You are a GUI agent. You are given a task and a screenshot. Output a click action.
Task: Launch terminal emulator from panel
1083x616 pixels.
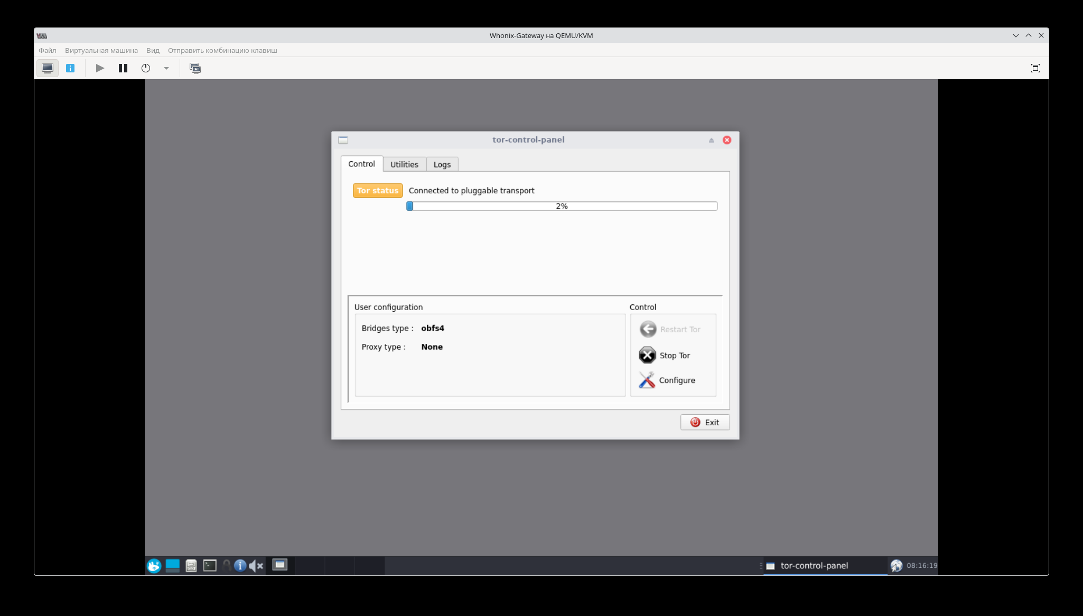210,566
